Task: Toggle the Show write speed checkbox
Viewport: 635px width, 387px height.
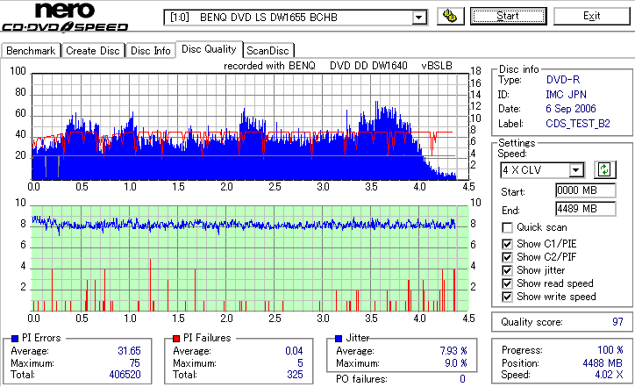Action: (507, 297)
